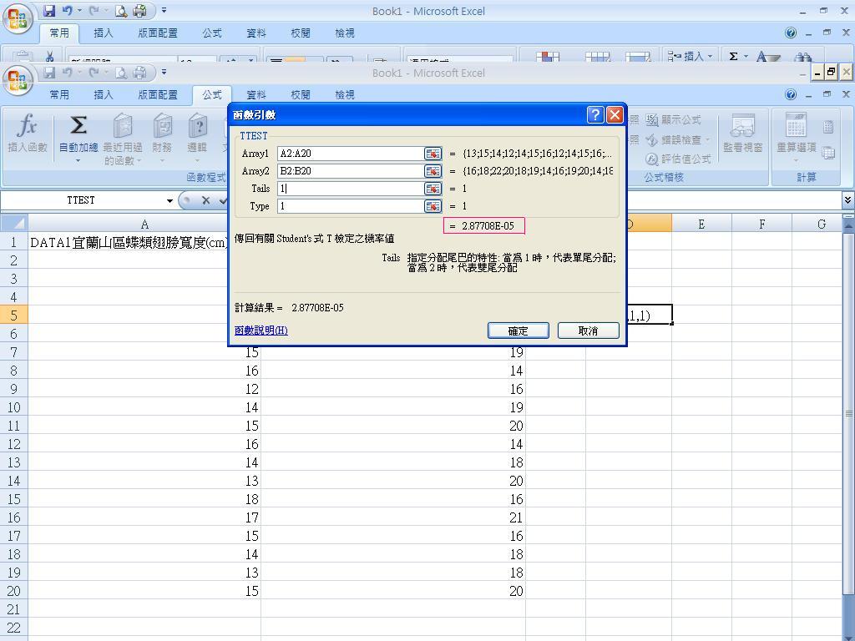Click the 取消 Cancel button
Screen dimensions: 855x641
coord(589,331)
